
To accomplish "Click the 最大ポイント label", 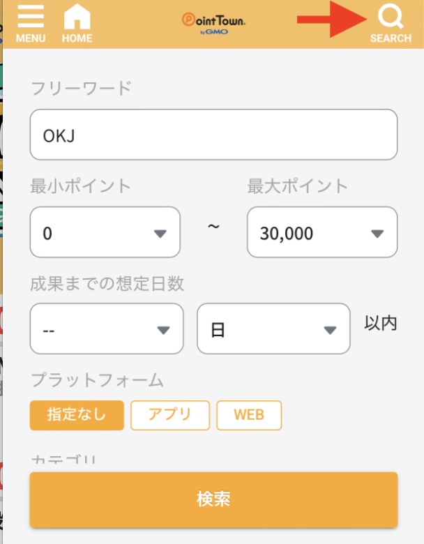I will 298,186.
